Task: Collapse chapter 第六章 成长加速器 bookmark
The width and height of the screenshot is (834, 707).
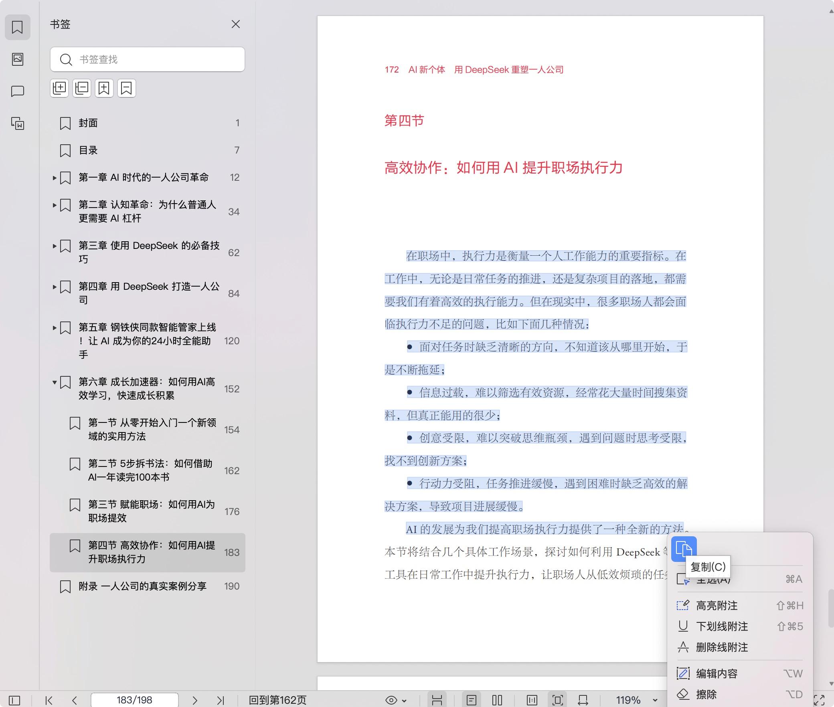Action: pyautogui.click(x=55, y=382)
